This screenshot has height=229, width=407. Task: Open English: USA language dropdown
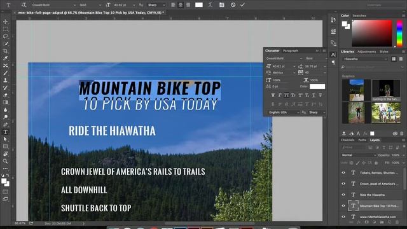(x=284, y=113)
